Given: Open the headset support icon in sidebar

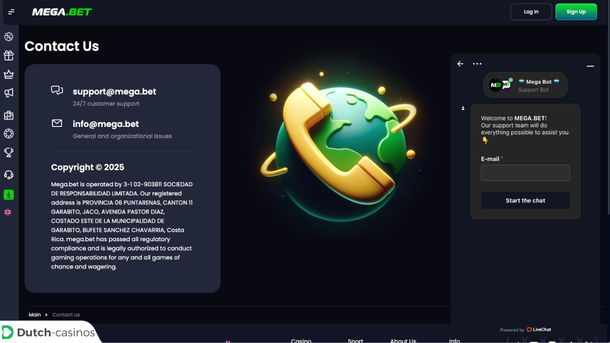Looking at the screenshot, I should click(x=9, y=175).
